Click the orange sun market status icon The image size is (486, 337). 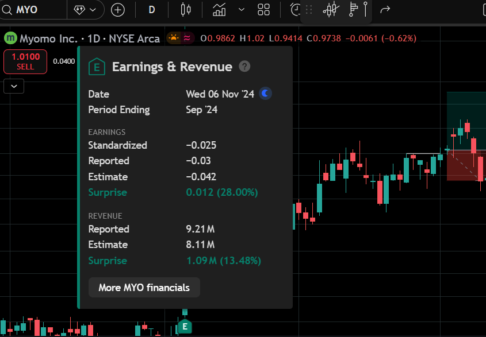174,38
